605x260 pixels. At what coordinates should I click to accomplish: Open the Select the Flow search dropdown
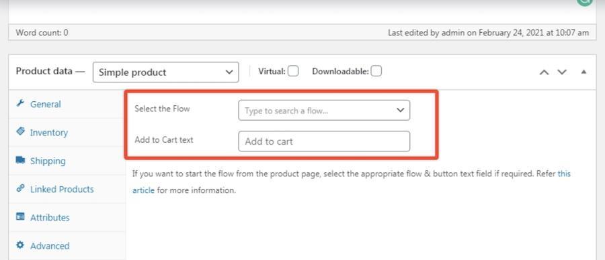coord(324,111)
